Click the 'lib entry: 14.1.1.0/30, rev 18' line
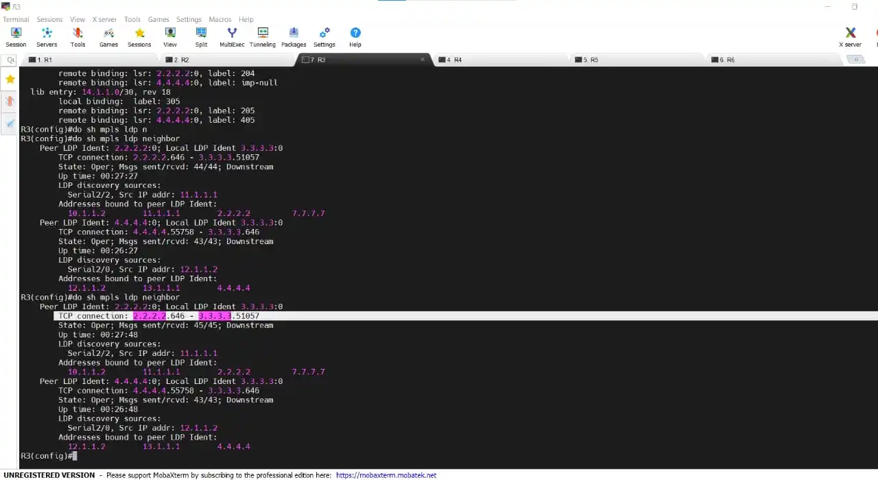878x480 pixels. pyautogui.click(x=100, y=92)
